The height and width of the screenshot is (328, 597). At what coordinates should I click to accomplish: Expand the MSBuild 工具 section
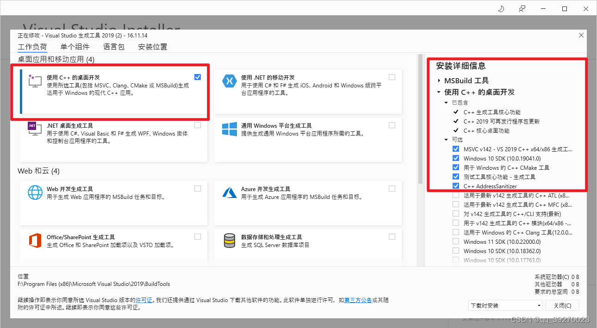(439, 80)
